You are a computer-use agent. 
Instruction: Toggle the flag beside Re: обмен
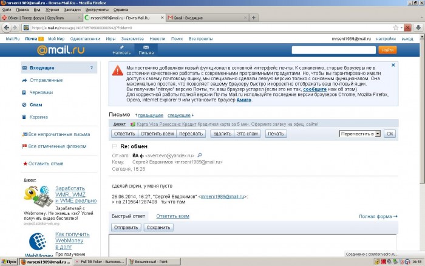(114, 146)
